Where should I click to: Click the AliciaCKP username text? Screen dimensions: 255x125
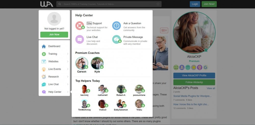click(194, 57)
